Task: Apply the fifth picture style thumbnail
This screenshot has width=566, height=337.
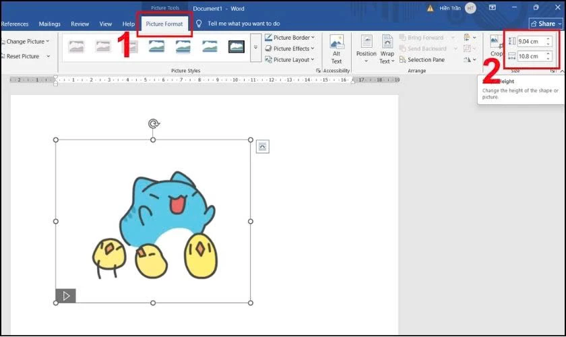Action: pos(183,47)
